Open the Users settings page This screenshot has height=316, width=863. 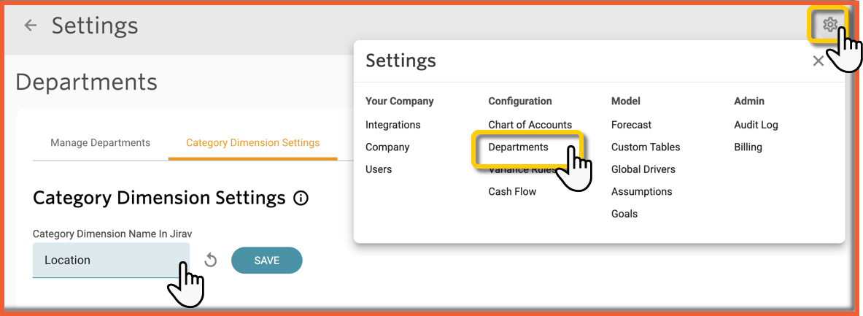pyautogui.click(x=379, y=169)
